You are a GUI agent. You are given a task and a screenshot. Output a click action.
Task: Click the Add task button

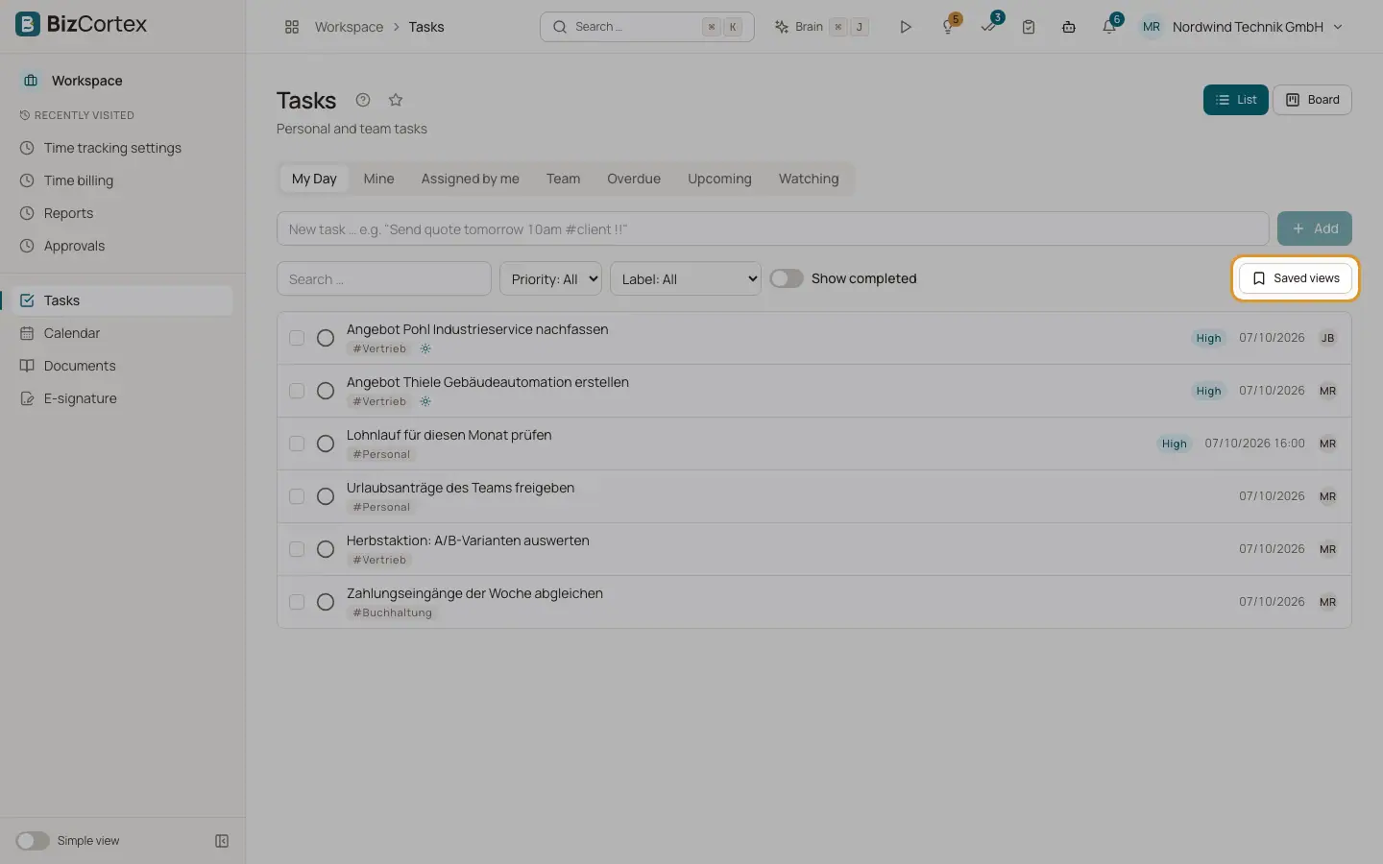point(1315,228)
